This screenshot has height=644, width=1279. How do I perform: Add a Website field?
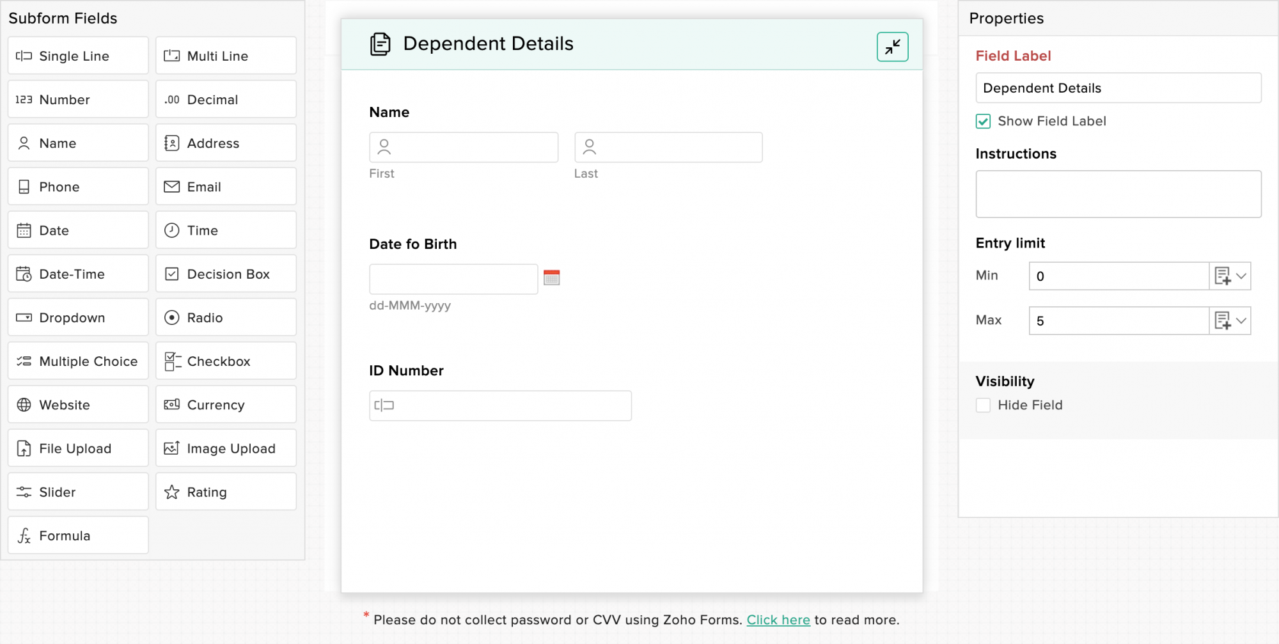[78, 405]
